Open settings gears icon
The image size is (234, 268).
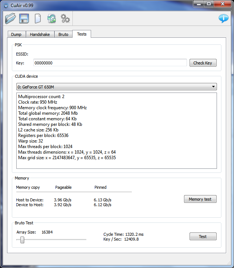pos(65,18)
